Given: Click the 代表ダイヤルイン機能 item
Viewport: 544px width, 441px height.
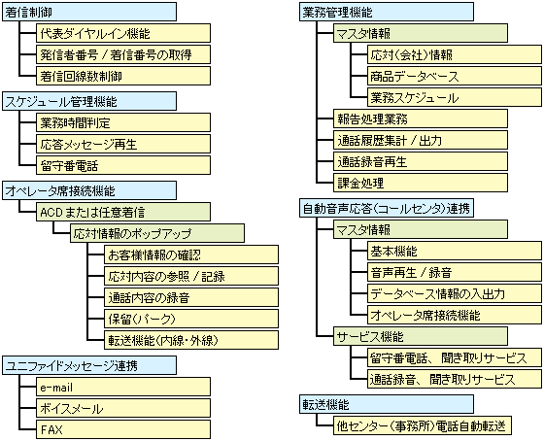Looking at the screenshot, I should (123, 33).
